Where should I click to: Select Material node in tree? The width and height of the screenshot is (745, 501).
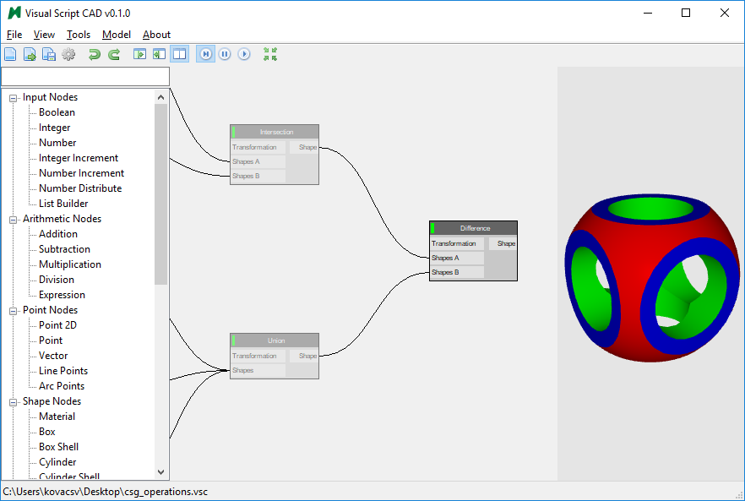coord(57,417)
